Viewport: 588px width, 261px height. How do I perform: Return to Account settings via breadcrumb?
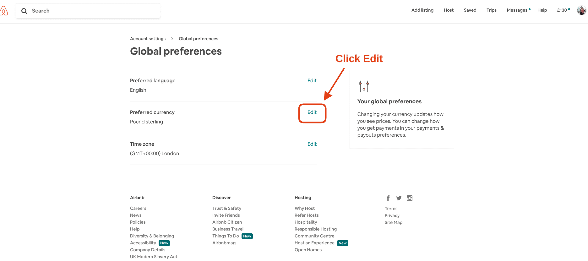pyautogui.click(x=148, y=38)
